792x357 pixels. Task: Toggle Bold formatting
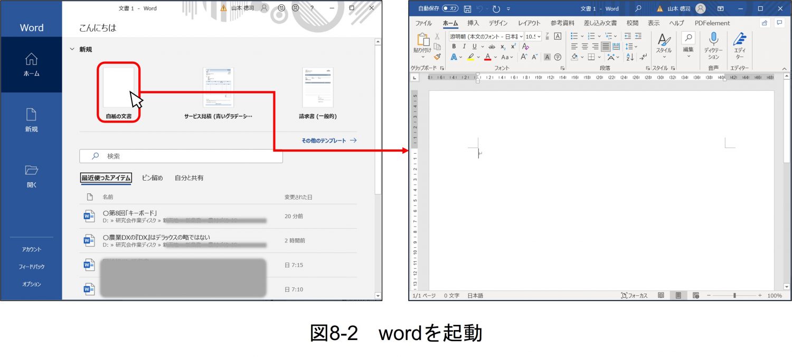[454, 46]
